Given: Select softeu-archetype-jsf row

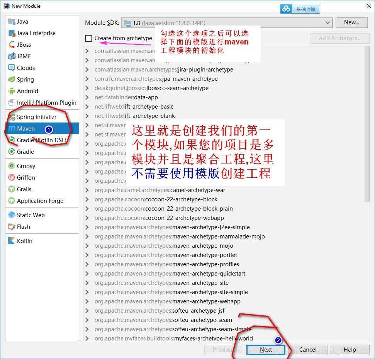Looking at the screenshot, I should click(x=224, y=311).
